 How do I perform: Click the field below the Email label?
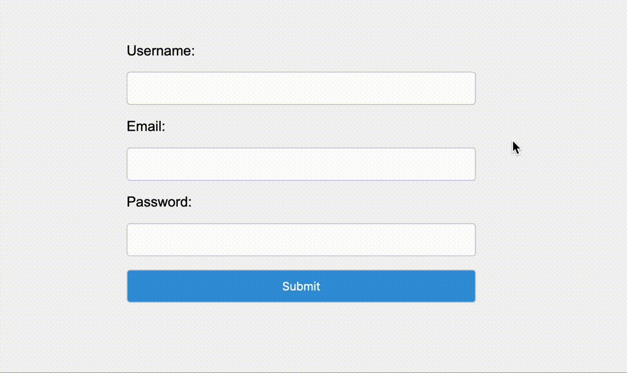pyautogui.click(x=301, y=164)
